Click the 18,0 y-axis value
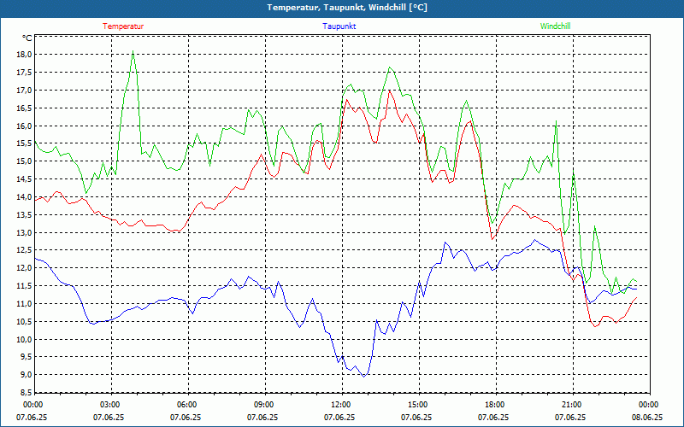 point(25,55)
